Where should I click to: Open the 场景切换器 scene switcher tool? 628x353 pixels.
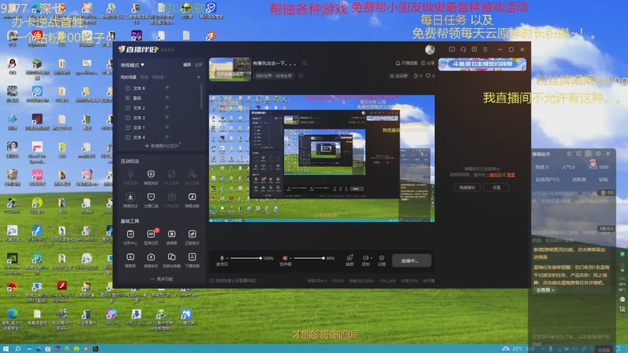171,260
